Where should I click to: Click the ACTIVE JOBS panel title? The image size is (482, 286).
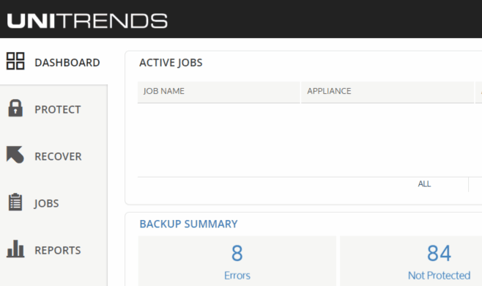point(171,63)
